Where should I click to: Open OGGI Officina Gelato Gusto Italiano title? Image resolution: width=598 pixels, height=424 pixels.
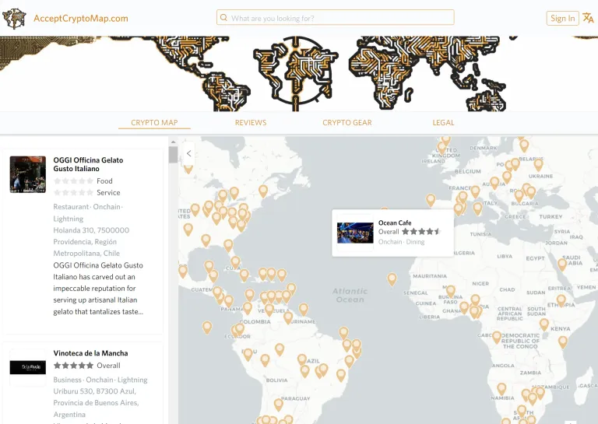(x=88, y=164)
